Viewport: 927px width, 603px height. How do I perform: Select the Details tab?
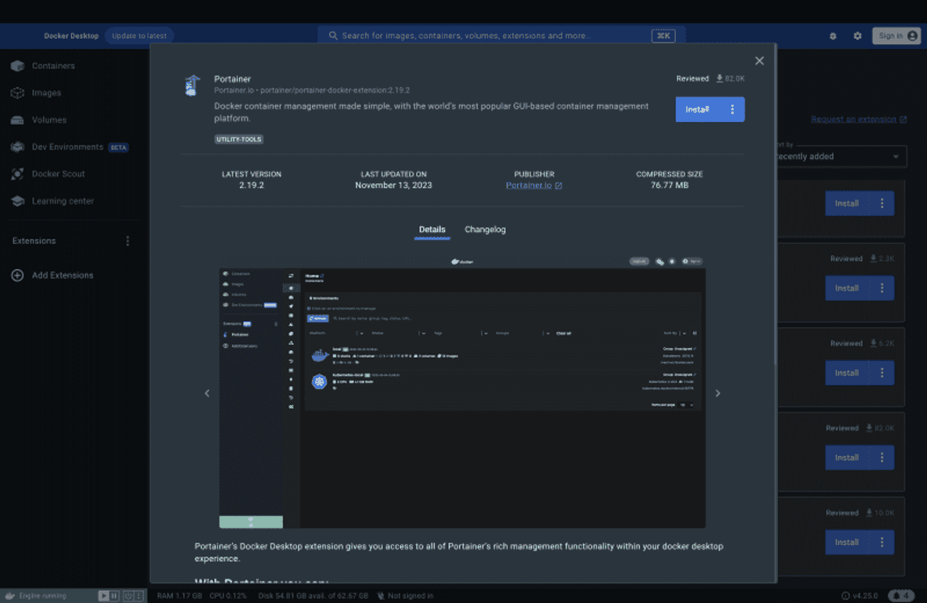431,229
